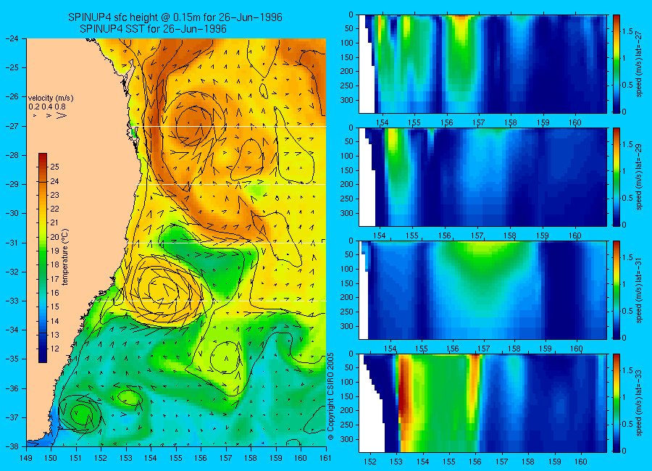Click the speed color bar for lat=-27
652x471 pixels.
(x=616, y=64)
